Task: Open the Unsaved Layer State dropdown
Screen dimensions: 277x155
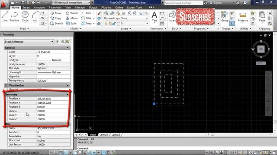Action: point(126,18)
